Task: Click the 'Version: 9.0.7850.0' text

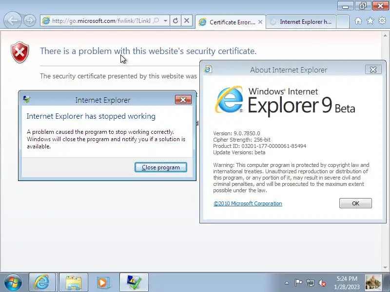Action: click(236, 133)
